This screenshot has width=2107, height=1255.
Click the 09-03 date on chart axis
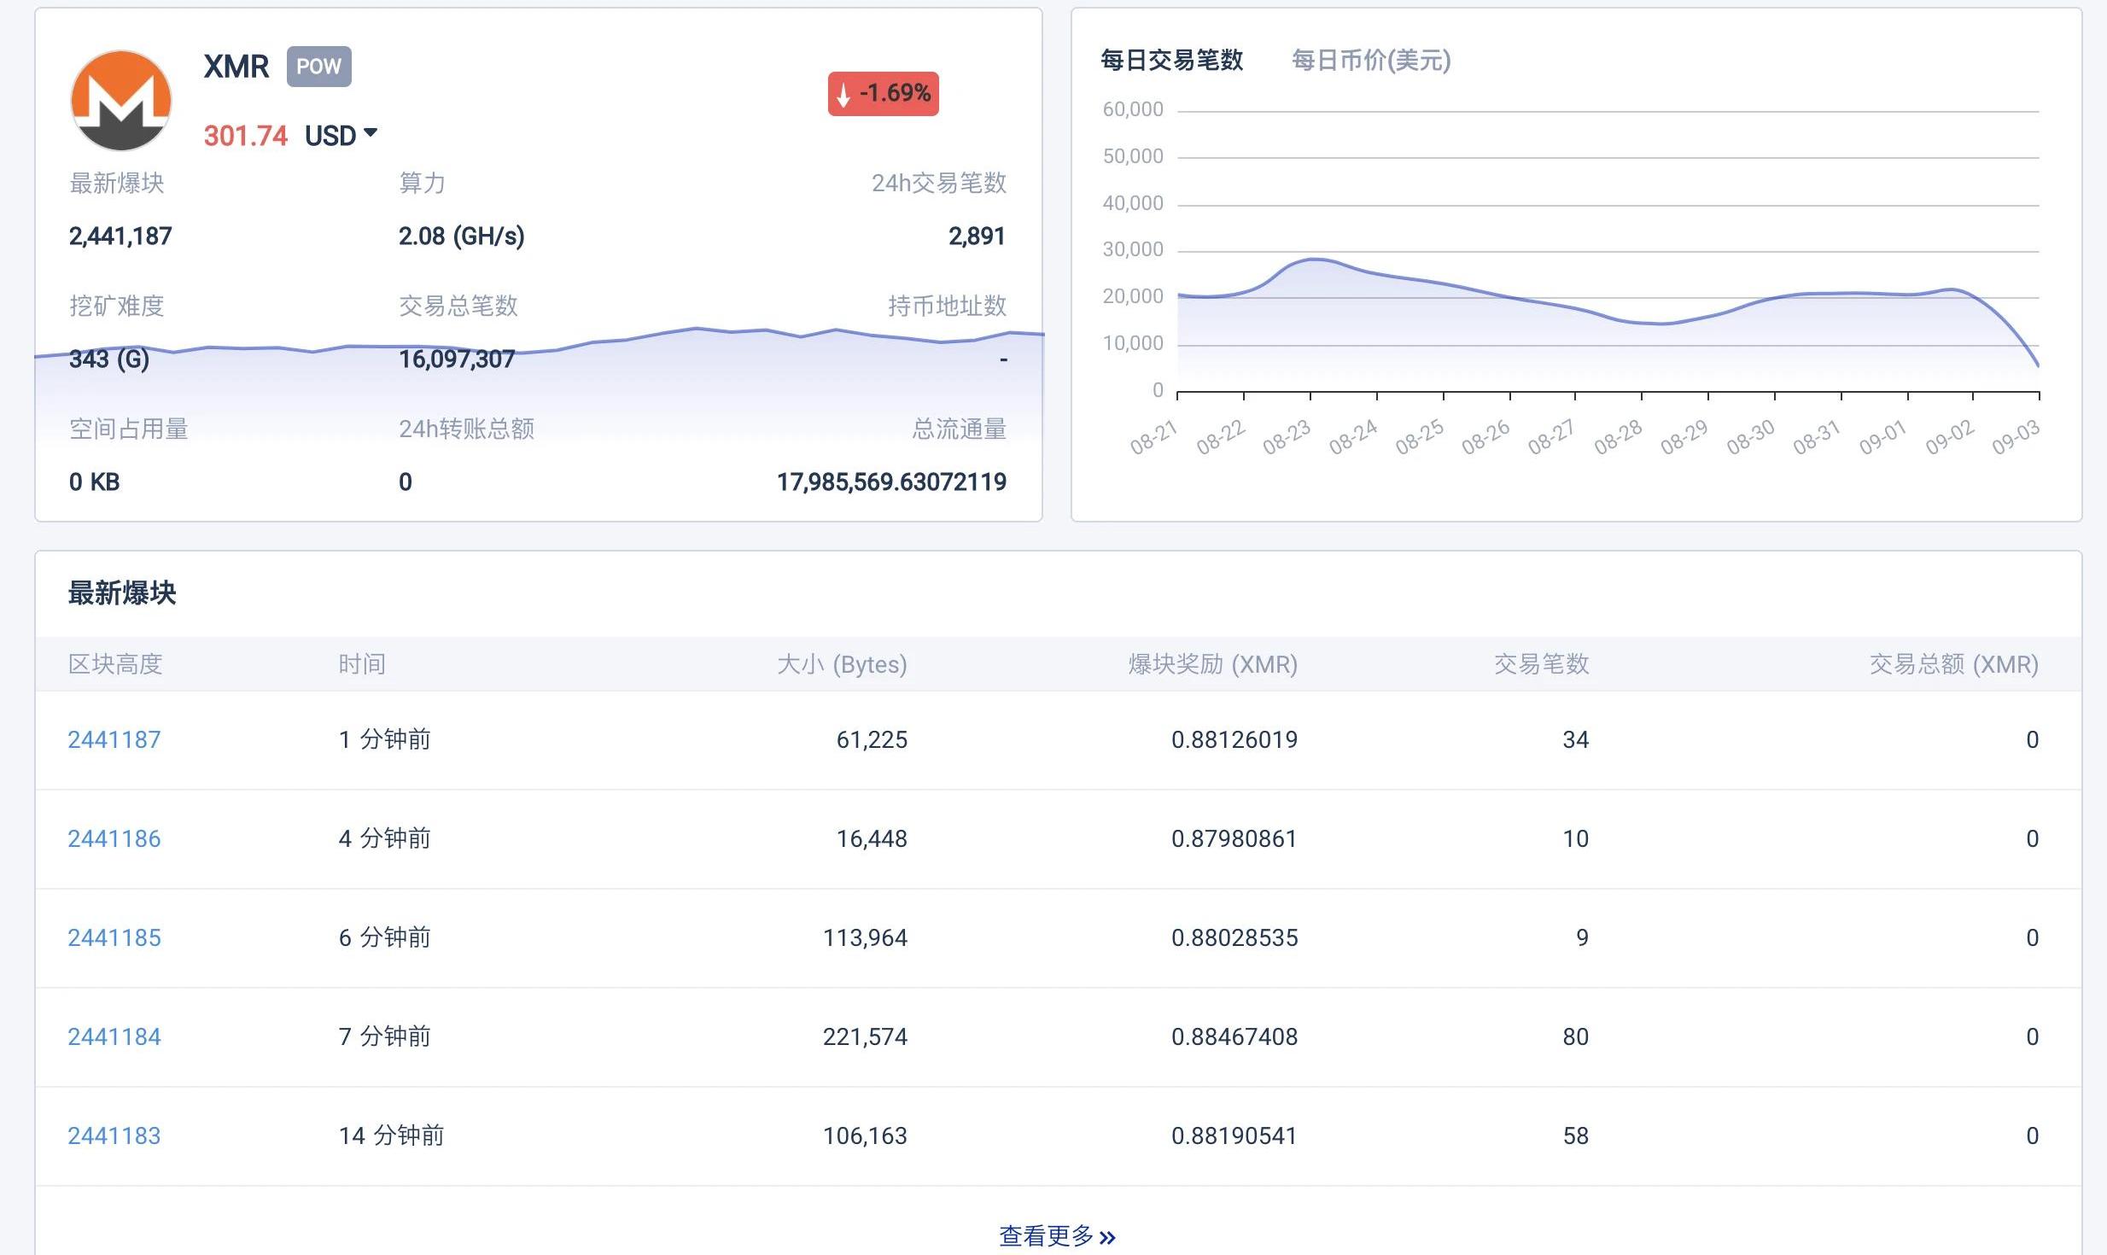(2015, 437)
